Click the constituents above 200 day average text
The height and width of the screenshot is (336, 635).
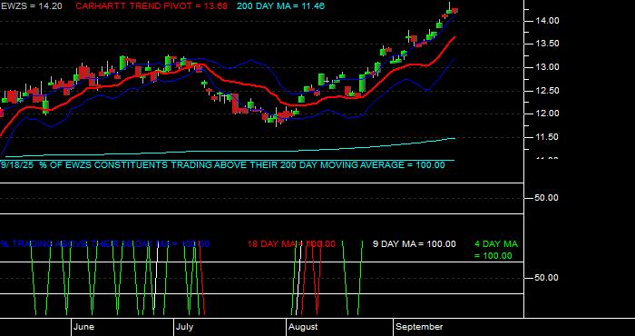tap(223, 165)
